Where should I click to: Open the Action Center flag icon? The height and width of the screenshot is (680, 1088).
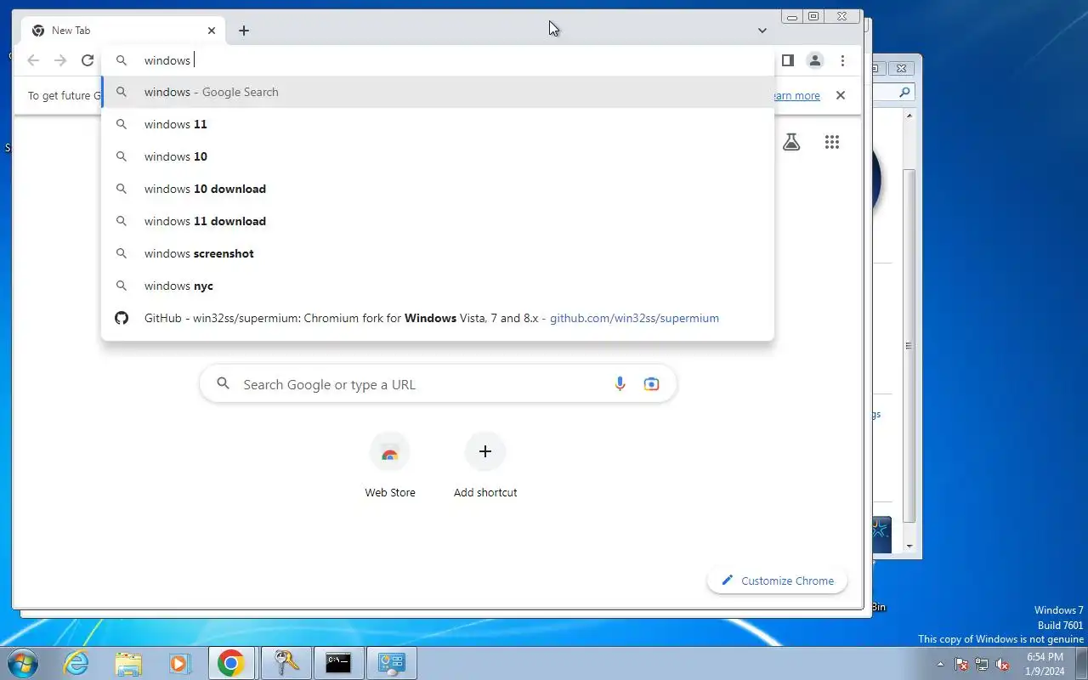tap(961, 665)
